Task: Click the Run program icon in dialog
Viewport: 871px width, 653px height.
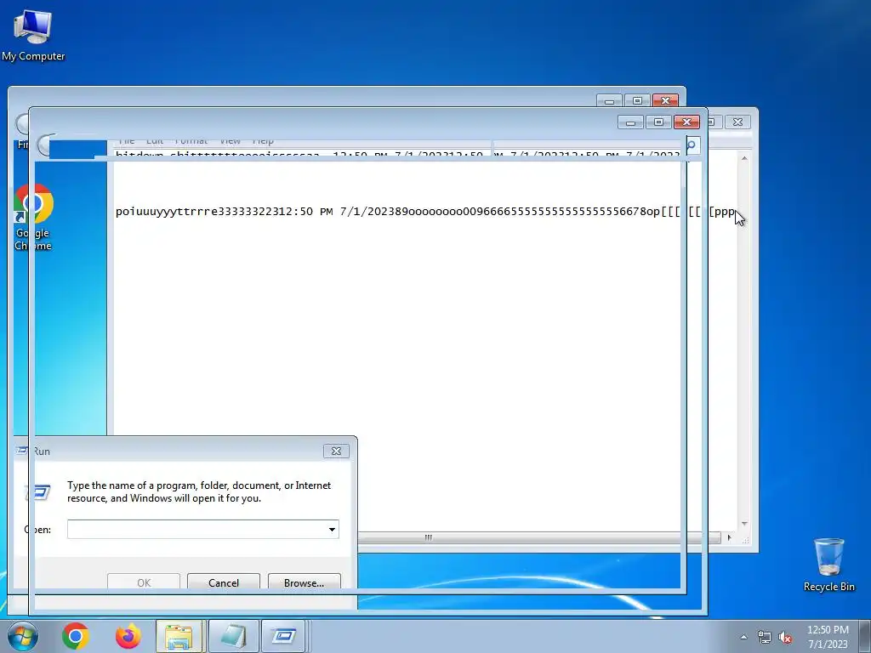Action: (40, 492)
